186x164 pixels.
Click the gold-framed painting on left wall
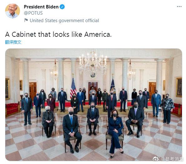(8, 89)
